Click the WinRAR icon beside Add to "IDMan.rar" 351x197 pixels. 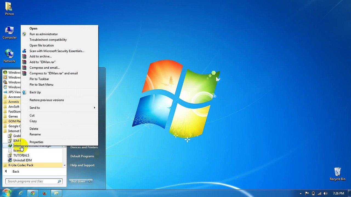tap(24, 62)
